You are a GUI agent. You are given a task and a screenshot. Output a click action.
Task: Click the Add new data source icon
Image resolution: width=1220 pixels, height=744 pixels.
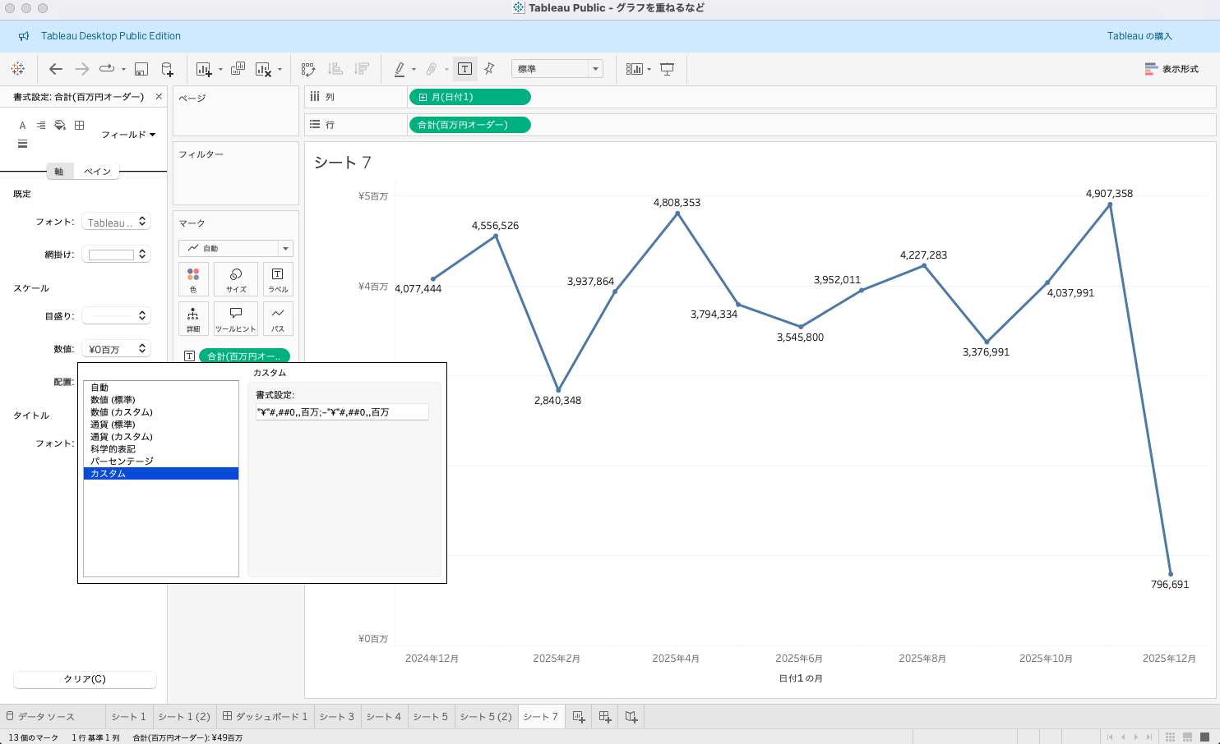point(167,69)
